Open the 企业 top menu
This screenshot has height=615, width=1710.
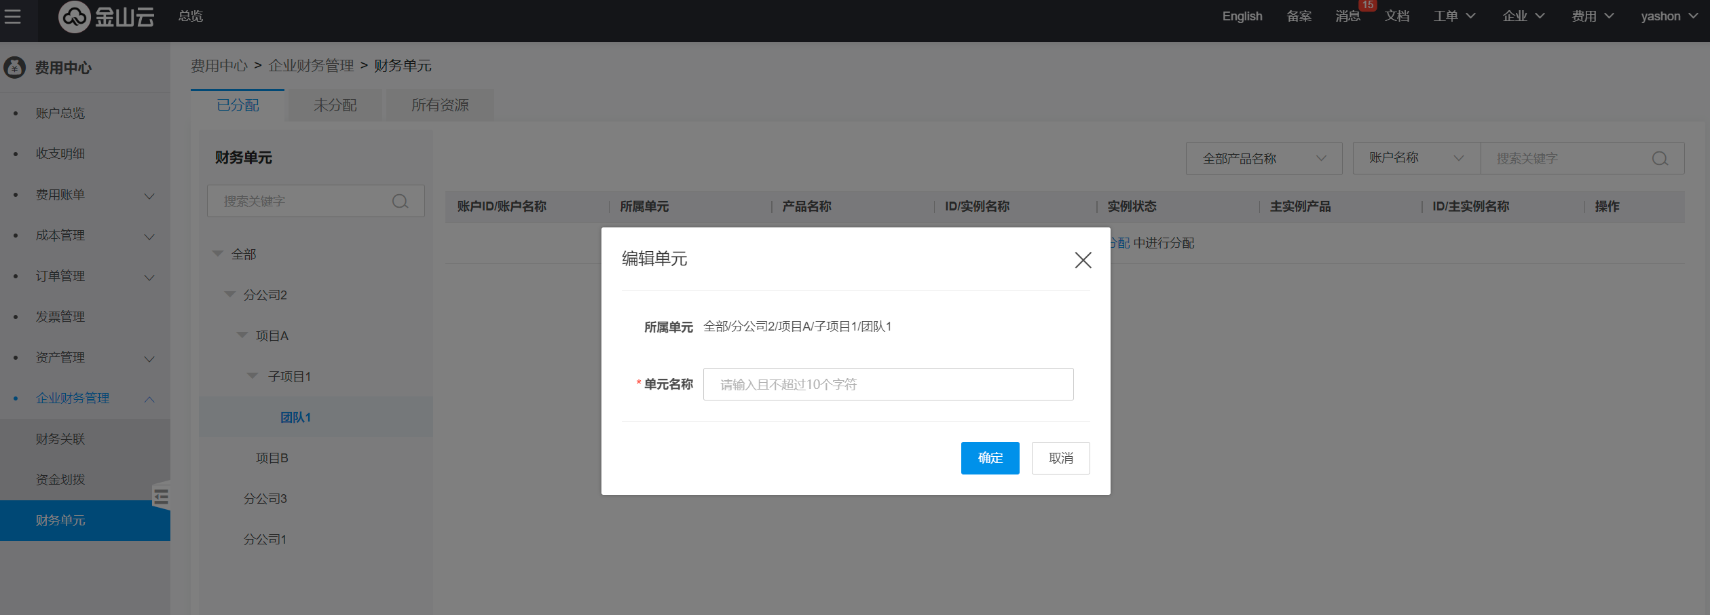(1523, 16)
